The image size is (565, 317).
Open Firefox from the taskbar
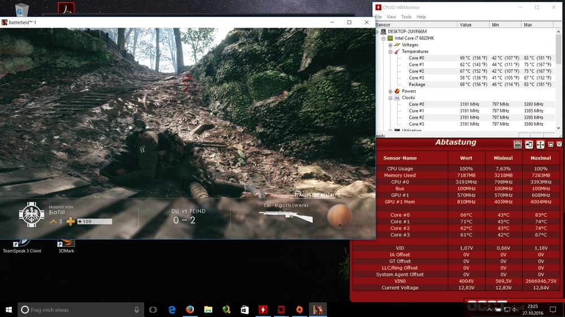(190, 310)
